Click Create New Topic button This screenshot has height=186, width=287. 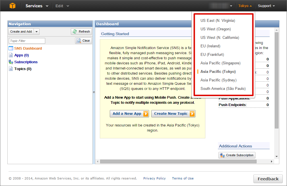[x=173, y=114]
